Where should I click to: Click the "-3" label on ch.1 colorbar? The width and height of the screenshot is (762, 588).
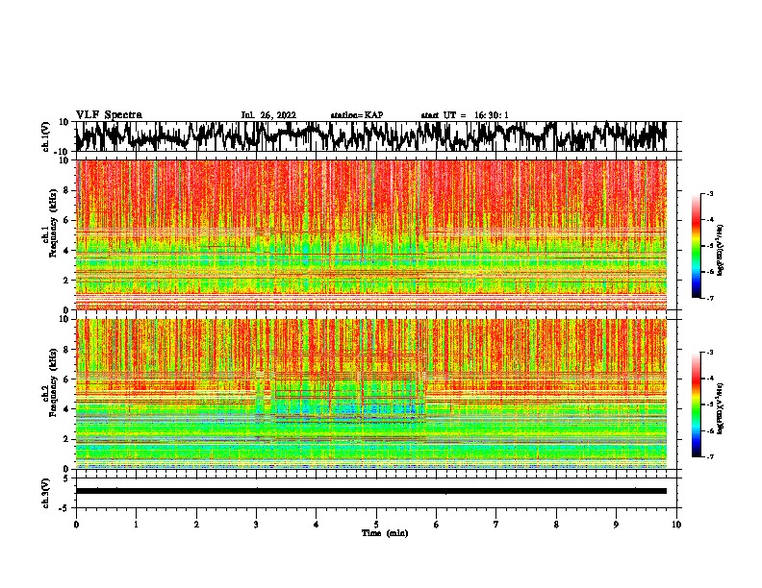pos(709,194)
